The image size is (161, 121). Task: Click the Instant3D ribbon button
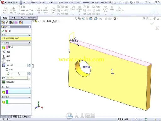pos(120,9)
